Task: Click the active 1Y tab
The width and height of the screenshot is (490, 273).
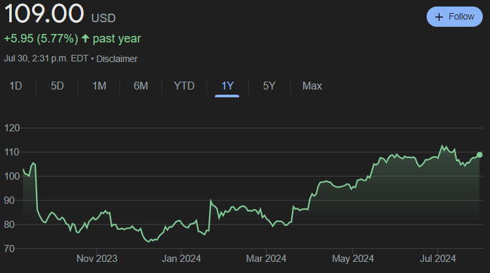Action: pyautogui.click(x=227, y=86)
